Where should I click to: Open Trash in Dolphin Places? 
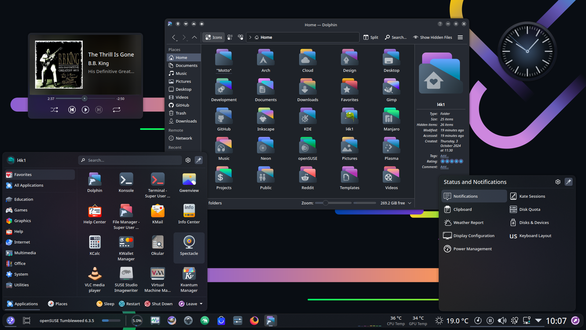click(183, 113)
